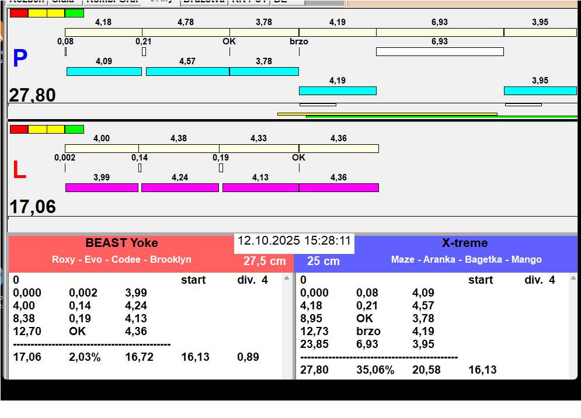
Task: Click the BEAST Yoke team header
Action: [121, 243]
